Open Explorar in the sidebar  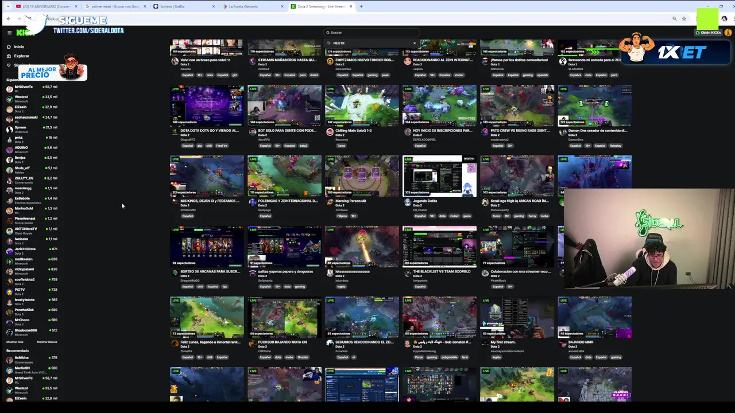[x=21, y=56]
